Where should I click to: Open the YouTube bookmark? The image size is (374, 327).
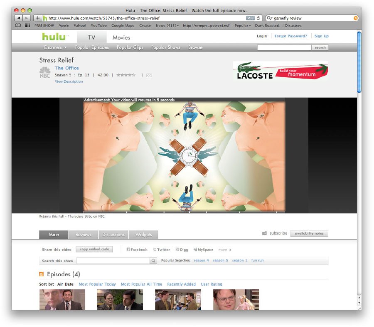tap(98, 25)
